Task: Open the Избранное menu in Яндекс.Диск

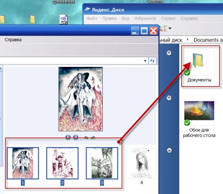Action: pyautogui.click(x=145, y=18)
